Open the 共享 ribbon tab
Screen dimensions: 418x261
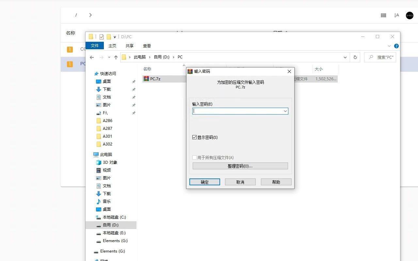click(x=130, y=46)
